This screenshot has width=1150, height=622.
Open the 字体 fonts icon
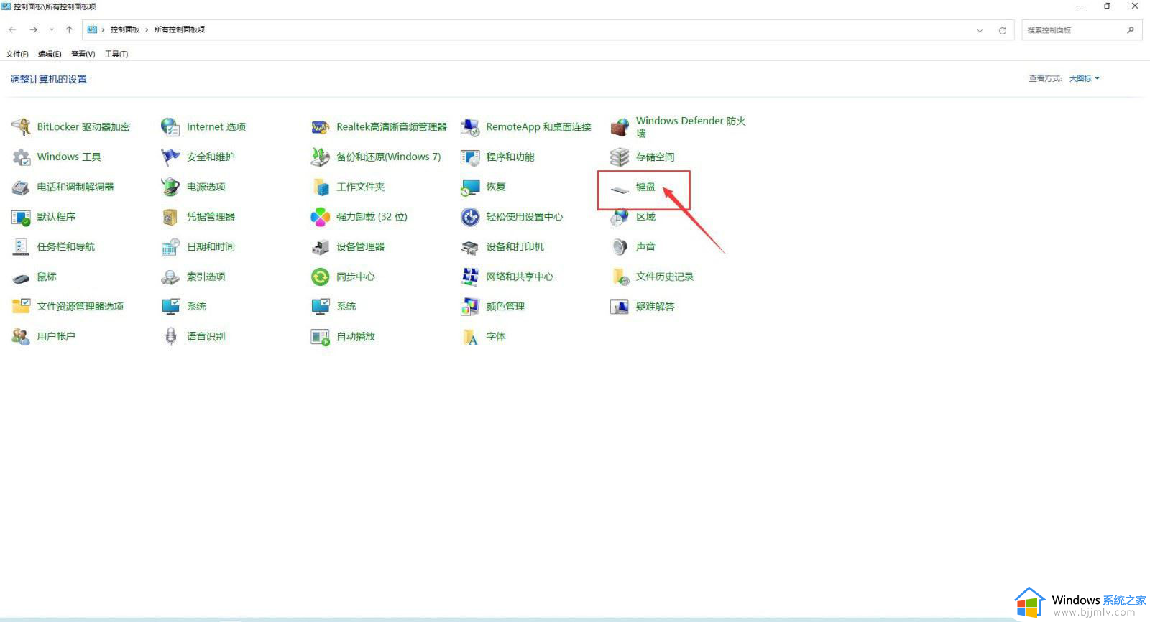470,337
